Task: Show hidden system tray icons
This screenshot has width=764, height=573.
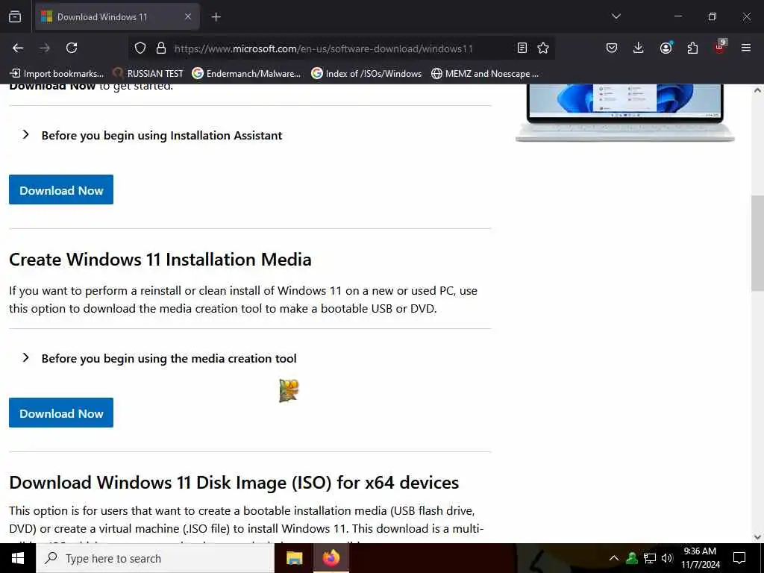Action: [614, 558]
